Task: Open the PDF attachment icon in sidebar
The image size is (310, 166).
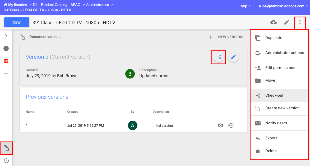Action: coord(6,61)
